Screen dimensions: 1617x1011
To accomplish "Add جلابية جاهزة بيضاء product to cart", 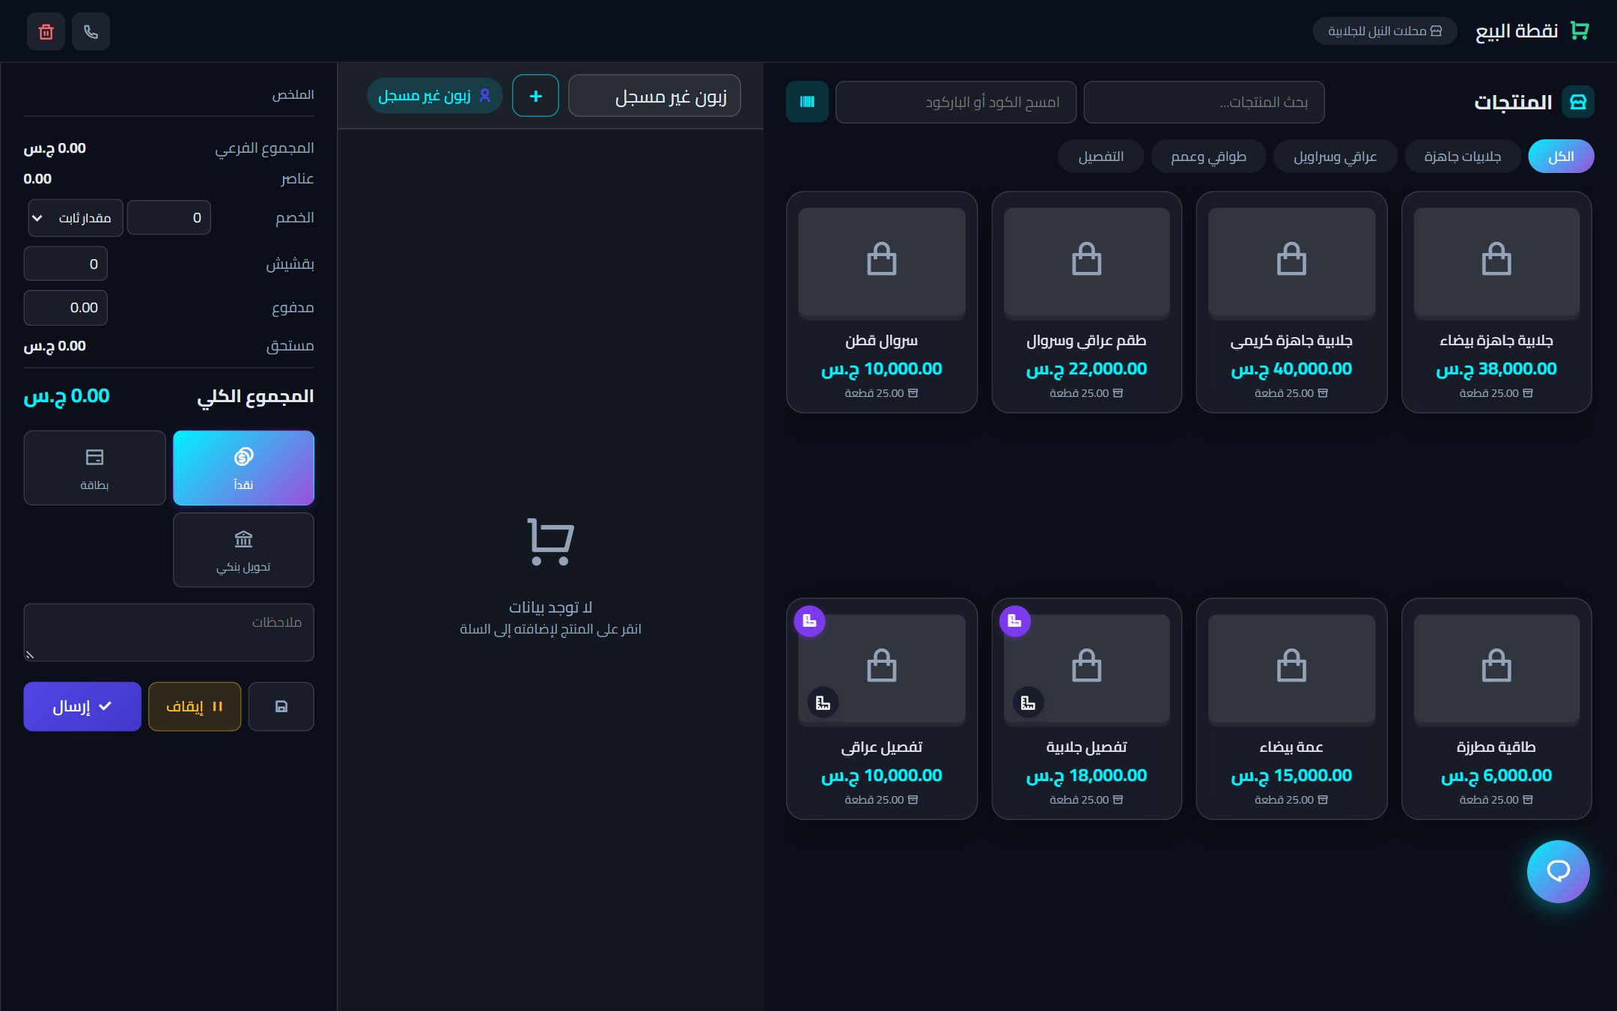I will [x=1496, y=302].
